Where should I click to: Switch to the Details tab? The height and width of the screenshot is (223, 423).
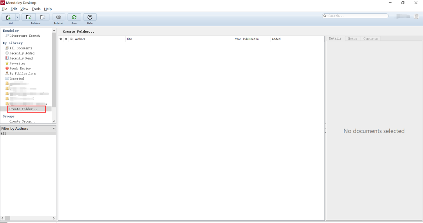pyautogui.click(x=335, y=39)
